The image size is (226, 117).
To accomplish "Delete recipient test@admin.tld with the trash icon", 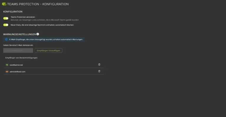I will click(99, 65).
